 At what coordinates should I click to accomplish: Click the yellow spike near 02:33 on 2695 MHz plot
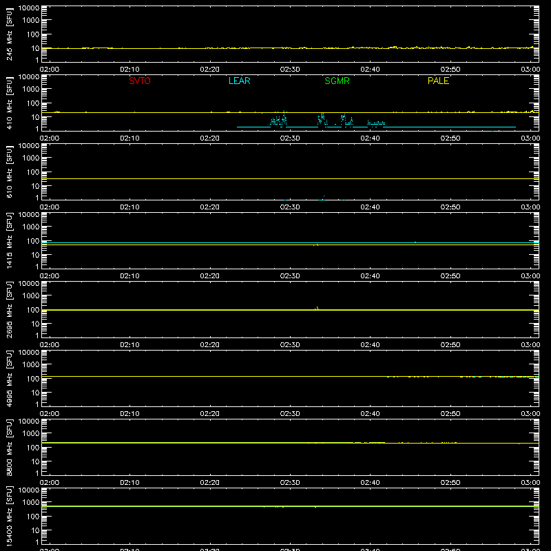tap(317, 308)
